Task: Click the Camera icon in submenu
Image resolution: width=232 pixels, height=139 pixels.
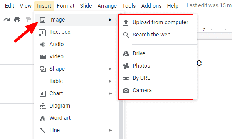Action: click(x=126, y=91)
